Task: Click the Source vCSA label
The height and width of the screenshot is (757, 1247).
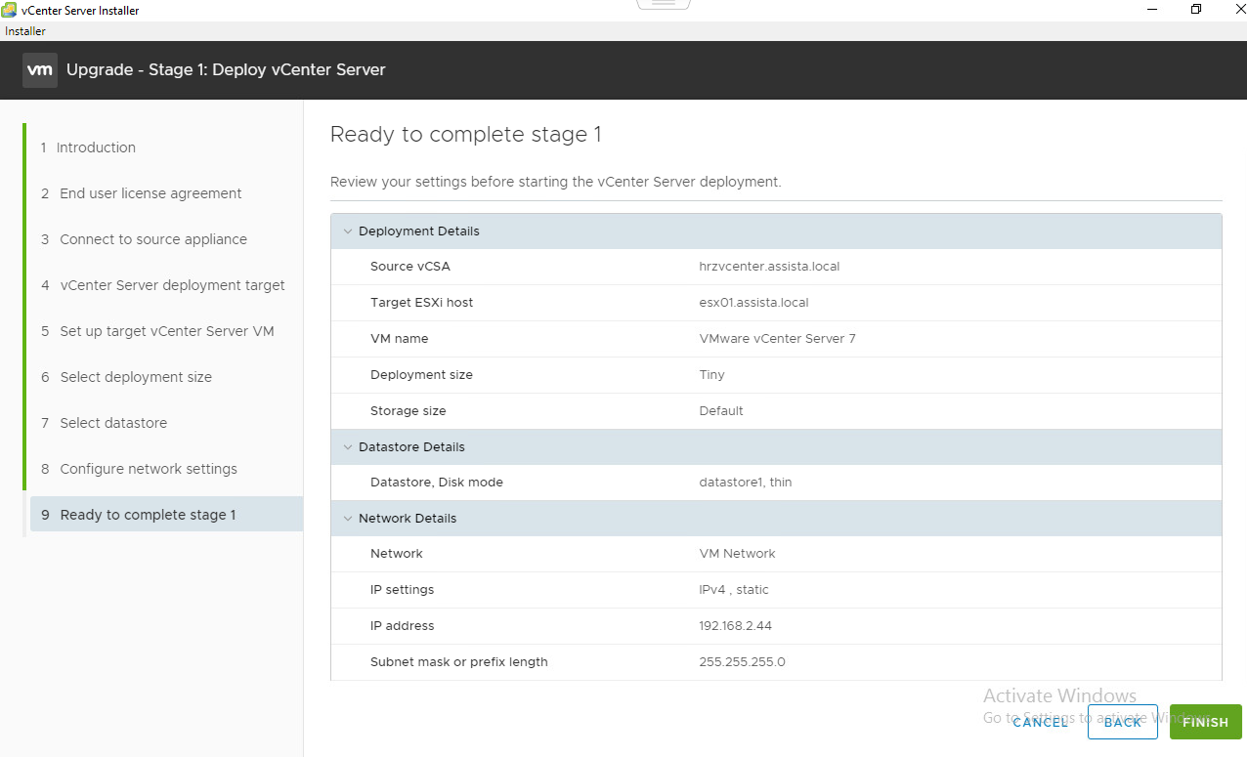Action: (410, 267)
